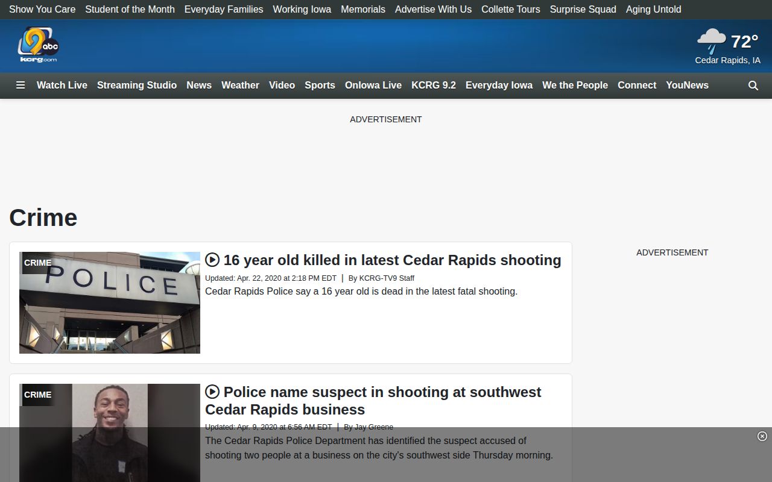Screen dimensions: 772x482
Task: Open the Working Iowa link
Action: pyautogui.click(x=302, y=10)
